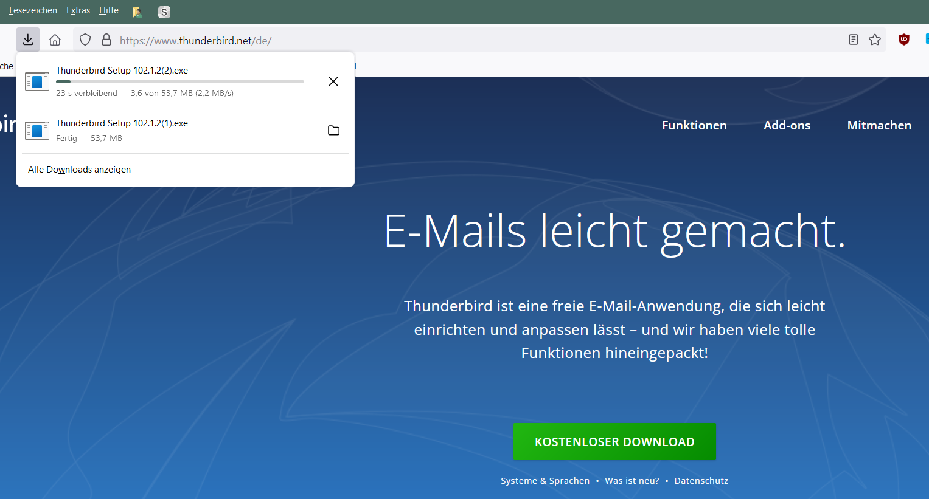The image size is (929, 499).
Task: Click the Thunderbird Setup 102.1.2(2).exe file icon
Action: point(37,81)
